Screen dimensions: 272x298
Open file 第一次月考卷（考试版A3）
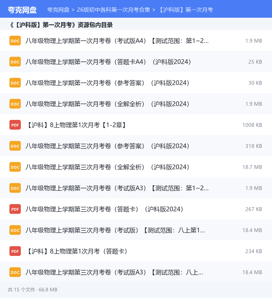(x=117, y=188)
